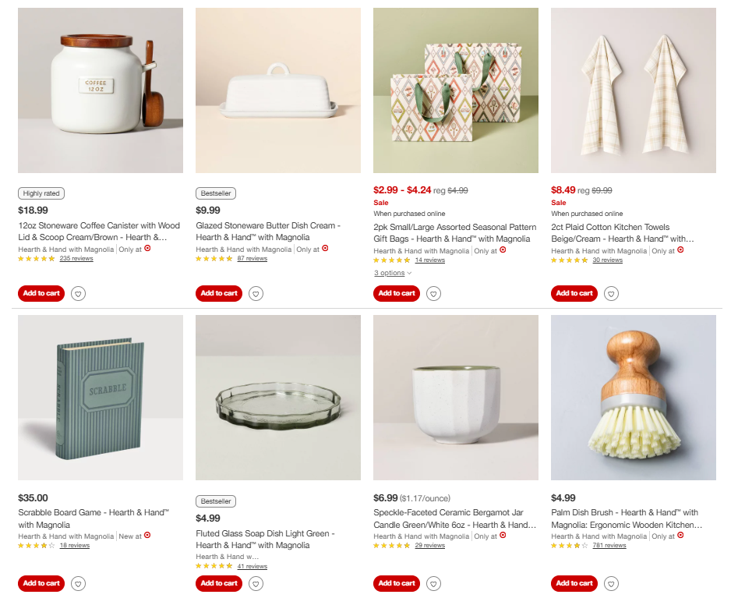738x598 pixels.
Task: View the Fluted Glass Soap Dish image
Action: click(278, 398)
